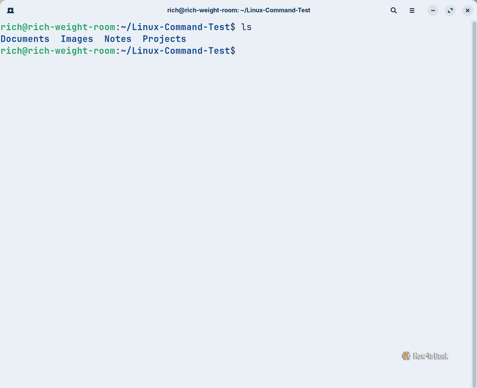Click the Images directory name
The height and width of the screenshot is (388, 477).
coord(77,39)
